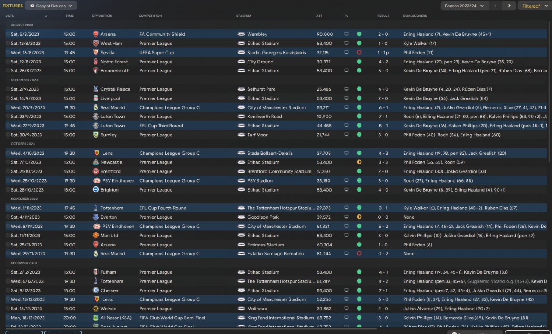Click the played tick icon beside Sat, 12/8/2023
This screenshot has height=334, width=552.
click(8, 43)
